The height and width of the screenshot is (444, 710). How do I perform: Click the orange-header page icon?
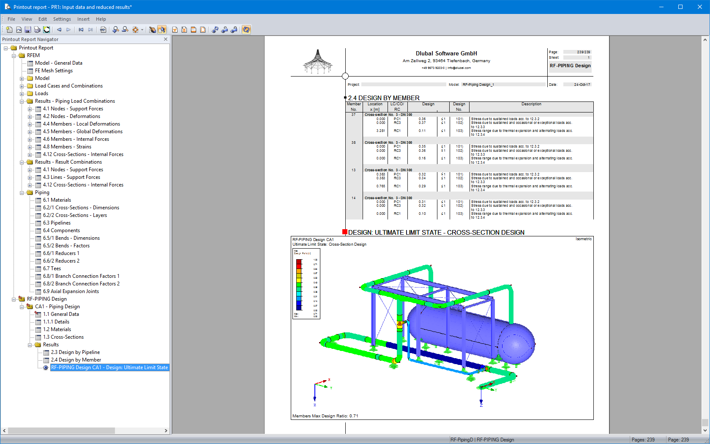pos(194,30)
